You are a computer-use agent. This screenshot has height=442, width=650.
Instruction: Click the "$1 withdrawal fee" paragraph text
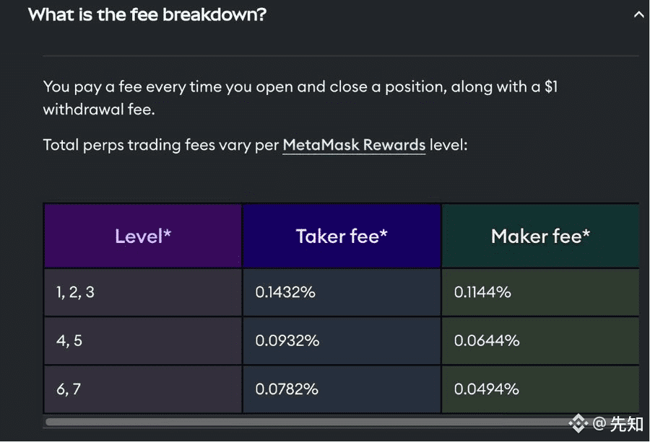300,98
